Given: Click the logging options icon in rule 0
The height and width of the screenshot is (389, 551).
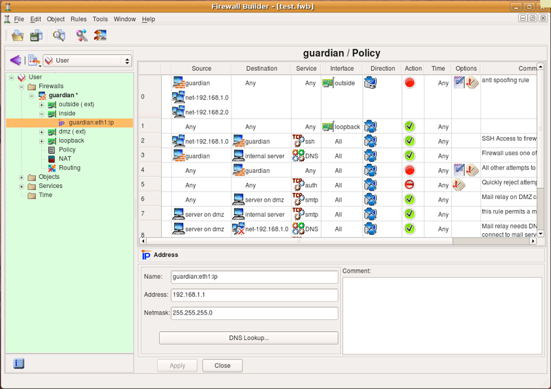Looking at the screenshot, I should tap(459, 82).
